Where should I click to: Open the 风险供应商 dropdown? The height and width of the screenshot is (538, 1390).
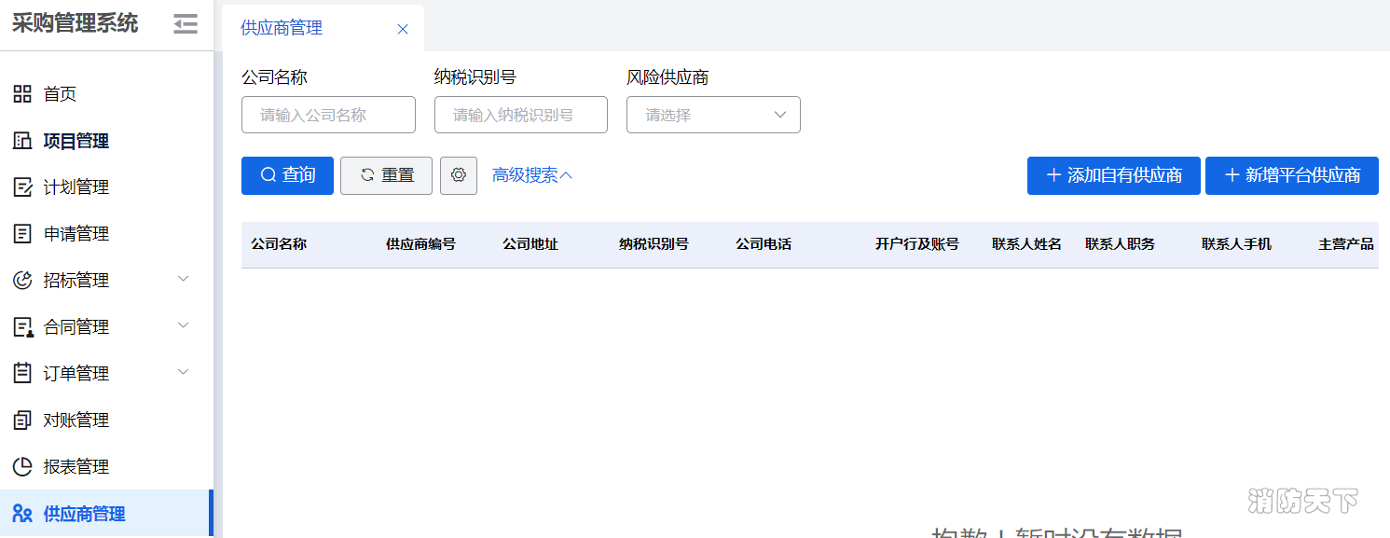[713, 115]
